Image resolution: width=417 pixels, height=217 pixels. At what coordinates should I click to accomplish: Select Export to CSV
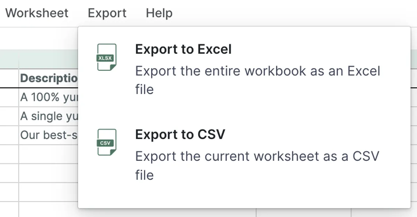point(180,134)
